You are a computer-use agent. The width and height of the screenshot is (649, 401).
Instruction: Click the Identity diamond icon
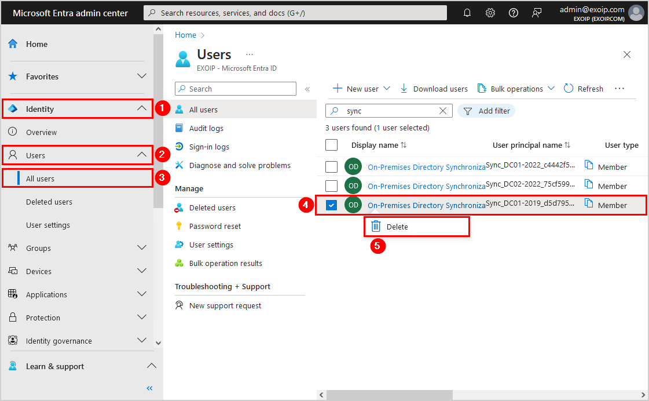pyautogui.click(x=13, y=108)
